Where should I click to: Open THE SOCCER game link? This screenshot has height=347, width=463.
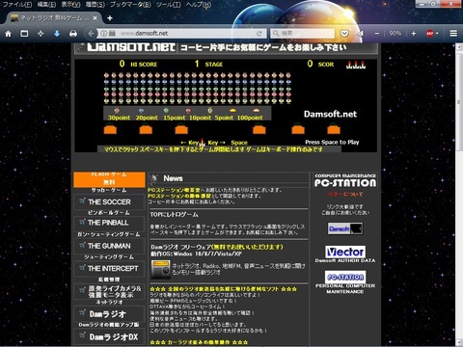[109, 202]
